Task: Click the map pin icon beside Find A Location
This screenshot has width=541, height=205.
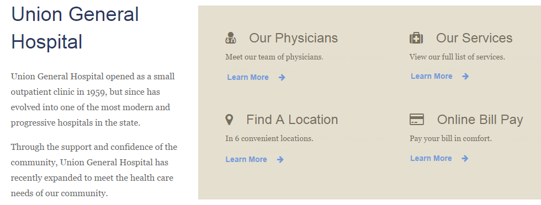Action: point(229,120)
